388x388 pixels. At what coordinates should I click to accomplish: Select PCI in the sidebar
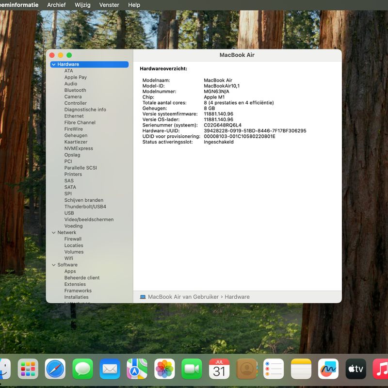click(x=68, y=162)
